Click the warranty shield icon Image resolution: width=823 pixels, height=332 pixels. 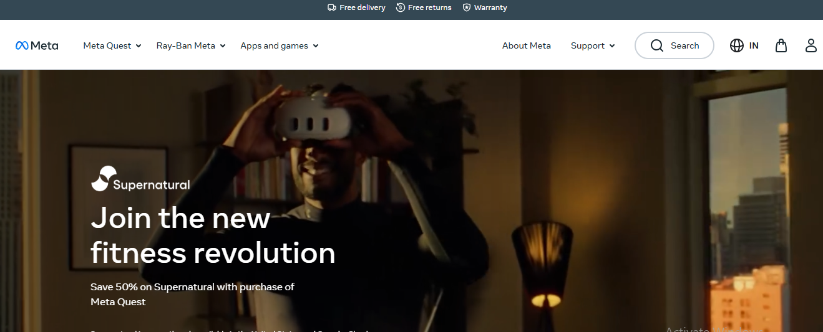[467, 7]
